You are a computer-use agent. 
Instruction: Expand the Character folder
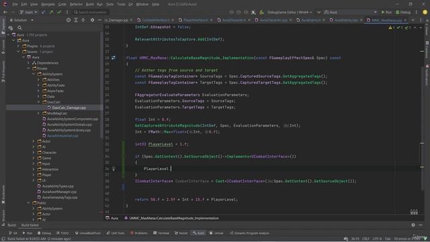(x=34, y=153)
